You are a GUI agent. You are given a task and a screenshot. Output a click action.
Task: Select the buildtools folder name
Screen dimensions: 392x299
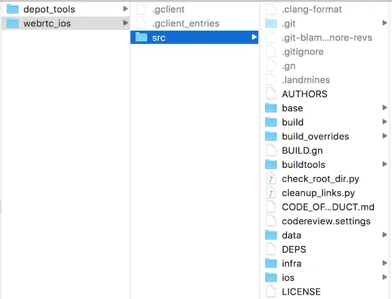(304, 165)
